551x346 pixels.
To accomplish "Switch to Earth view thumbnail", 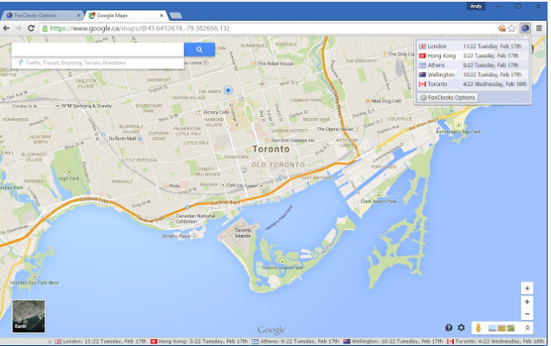I will [29, 317].
